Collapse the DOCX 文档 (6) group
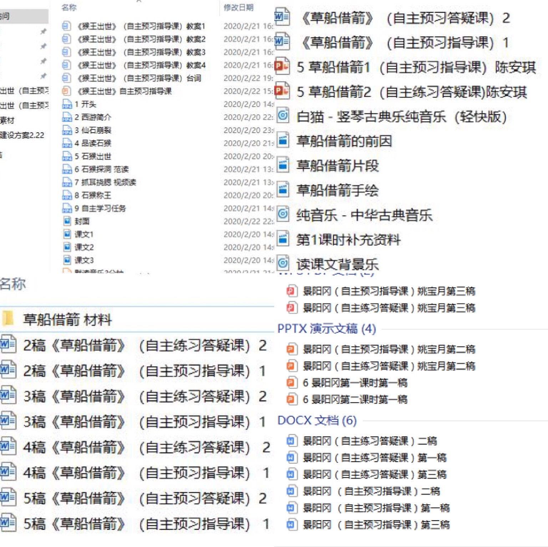This screenshot has height=547, width=548. 317,420
